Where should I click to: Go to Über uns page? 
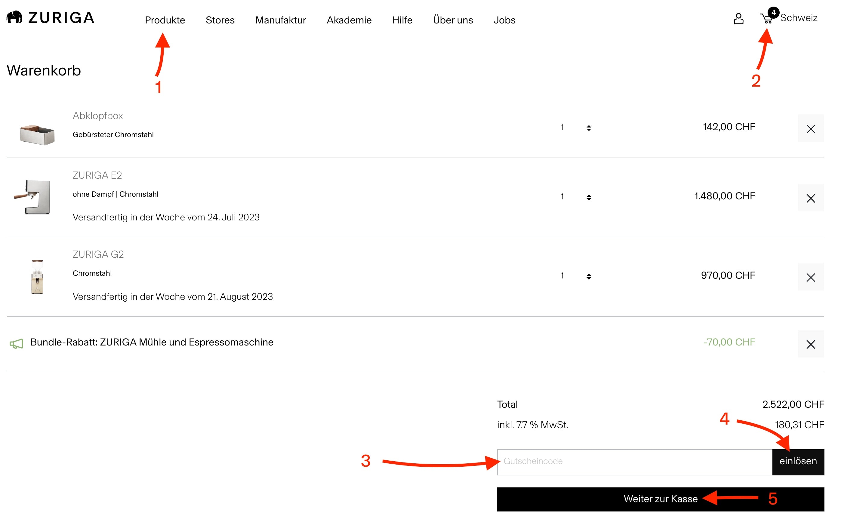453,20
